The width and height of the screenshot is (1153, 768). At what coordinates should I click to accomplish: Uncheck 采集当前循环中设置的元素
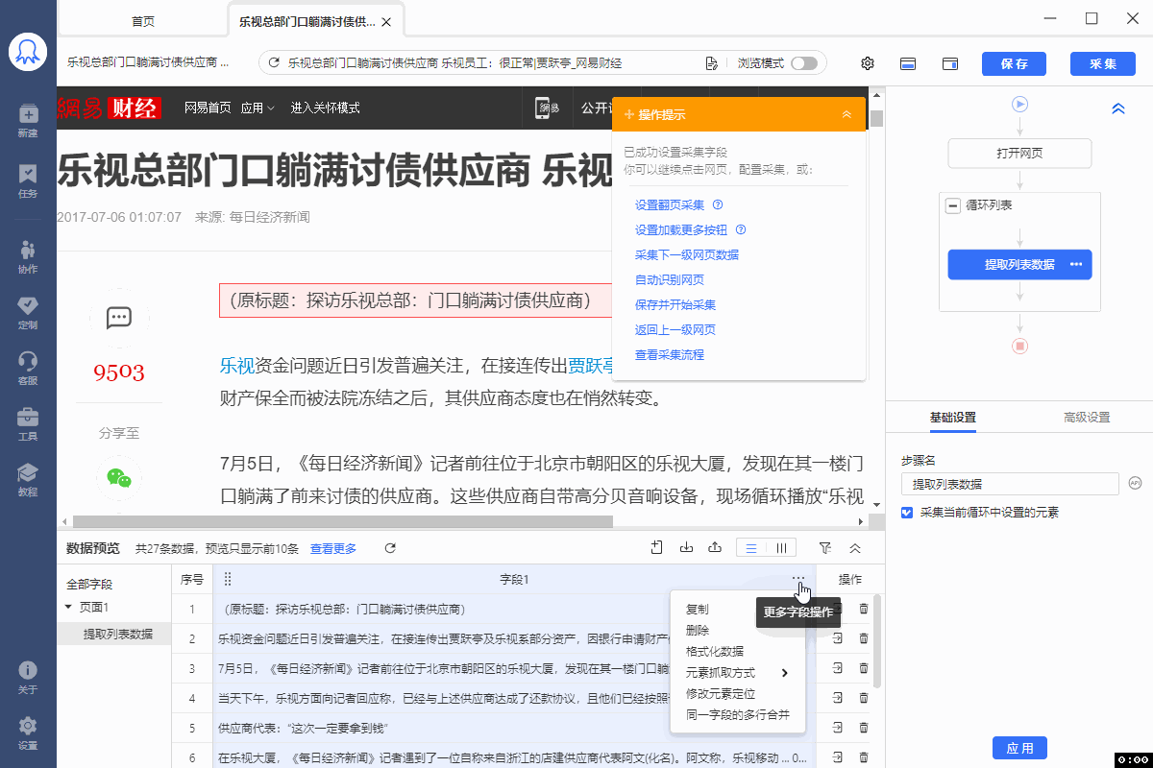907,513
